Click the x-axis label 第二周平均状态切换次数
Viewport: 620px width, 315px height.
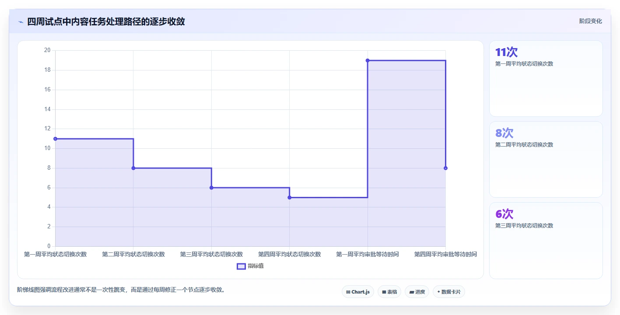point(133,254)
